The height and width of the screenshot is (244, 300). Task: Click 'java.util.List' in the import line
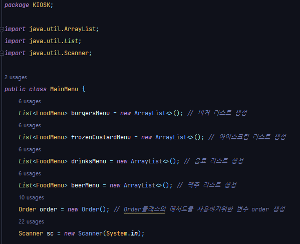[54, 41]
